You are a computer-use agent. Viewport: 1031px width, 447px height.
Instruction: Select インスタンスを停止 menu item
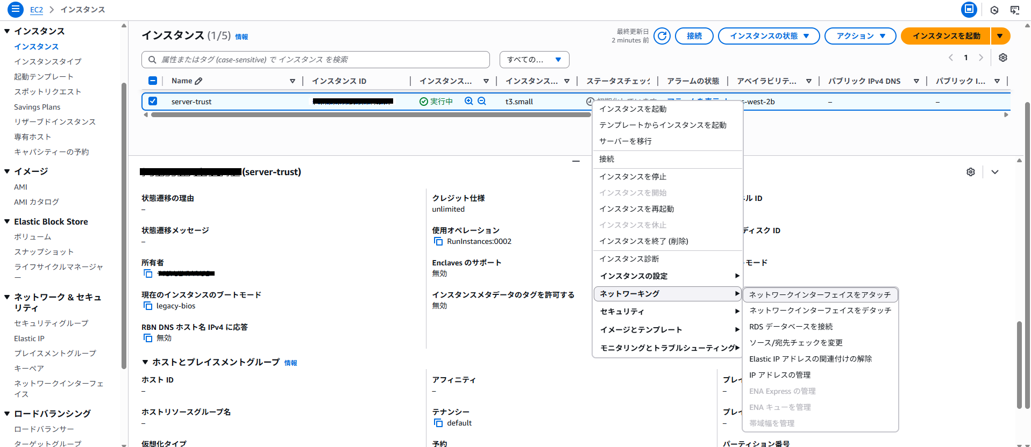click(667, 177)
